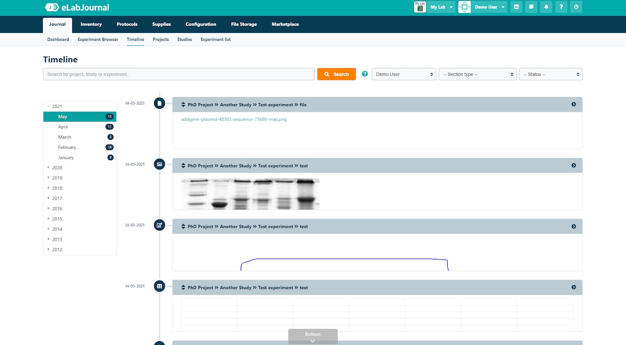Click the power logout icon

coord(576,7)
